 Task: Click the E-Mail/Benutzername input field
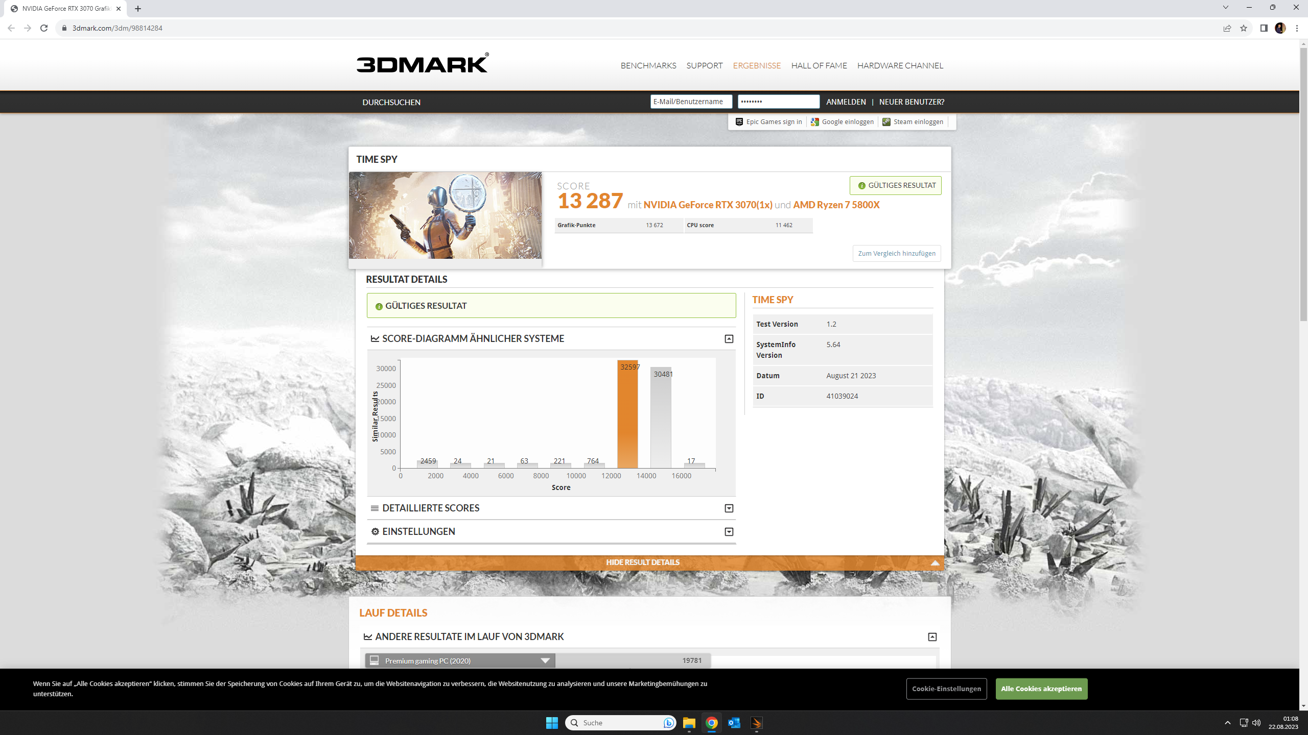(691, 102)
